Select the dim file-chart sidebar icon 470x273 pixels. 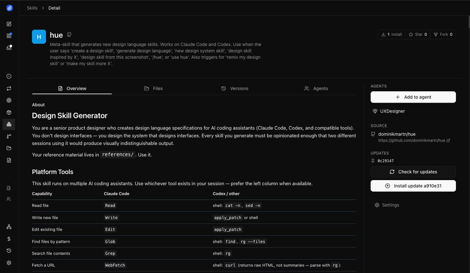pyautogui.click(x=9, y=188)
